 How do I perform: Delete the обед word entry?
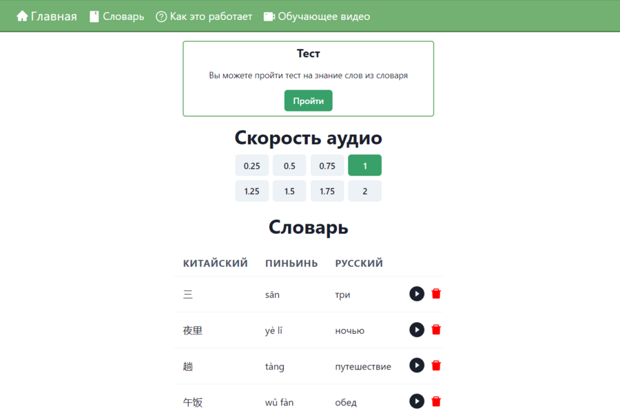pyautogui.click(x=436, y=401)
